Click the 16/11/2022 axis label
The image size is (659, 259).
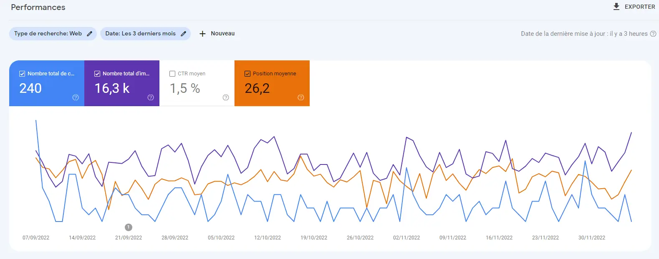tap(499, 238)
